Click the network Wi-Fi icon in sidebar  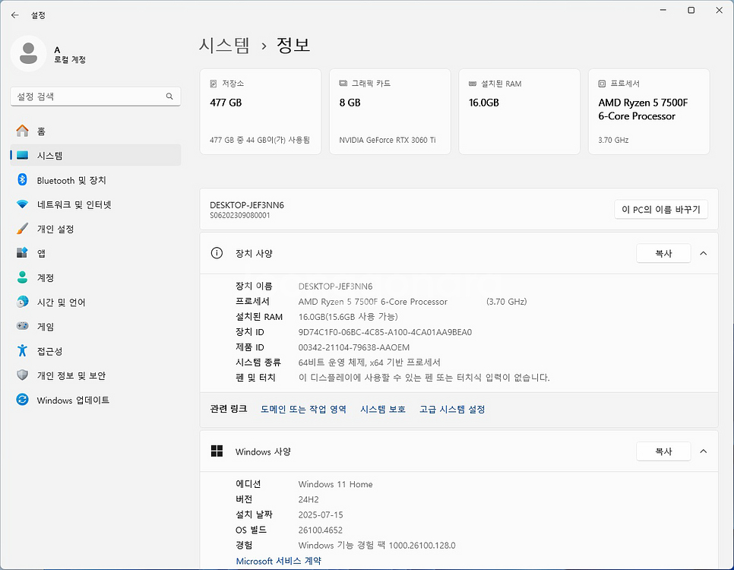22,204
